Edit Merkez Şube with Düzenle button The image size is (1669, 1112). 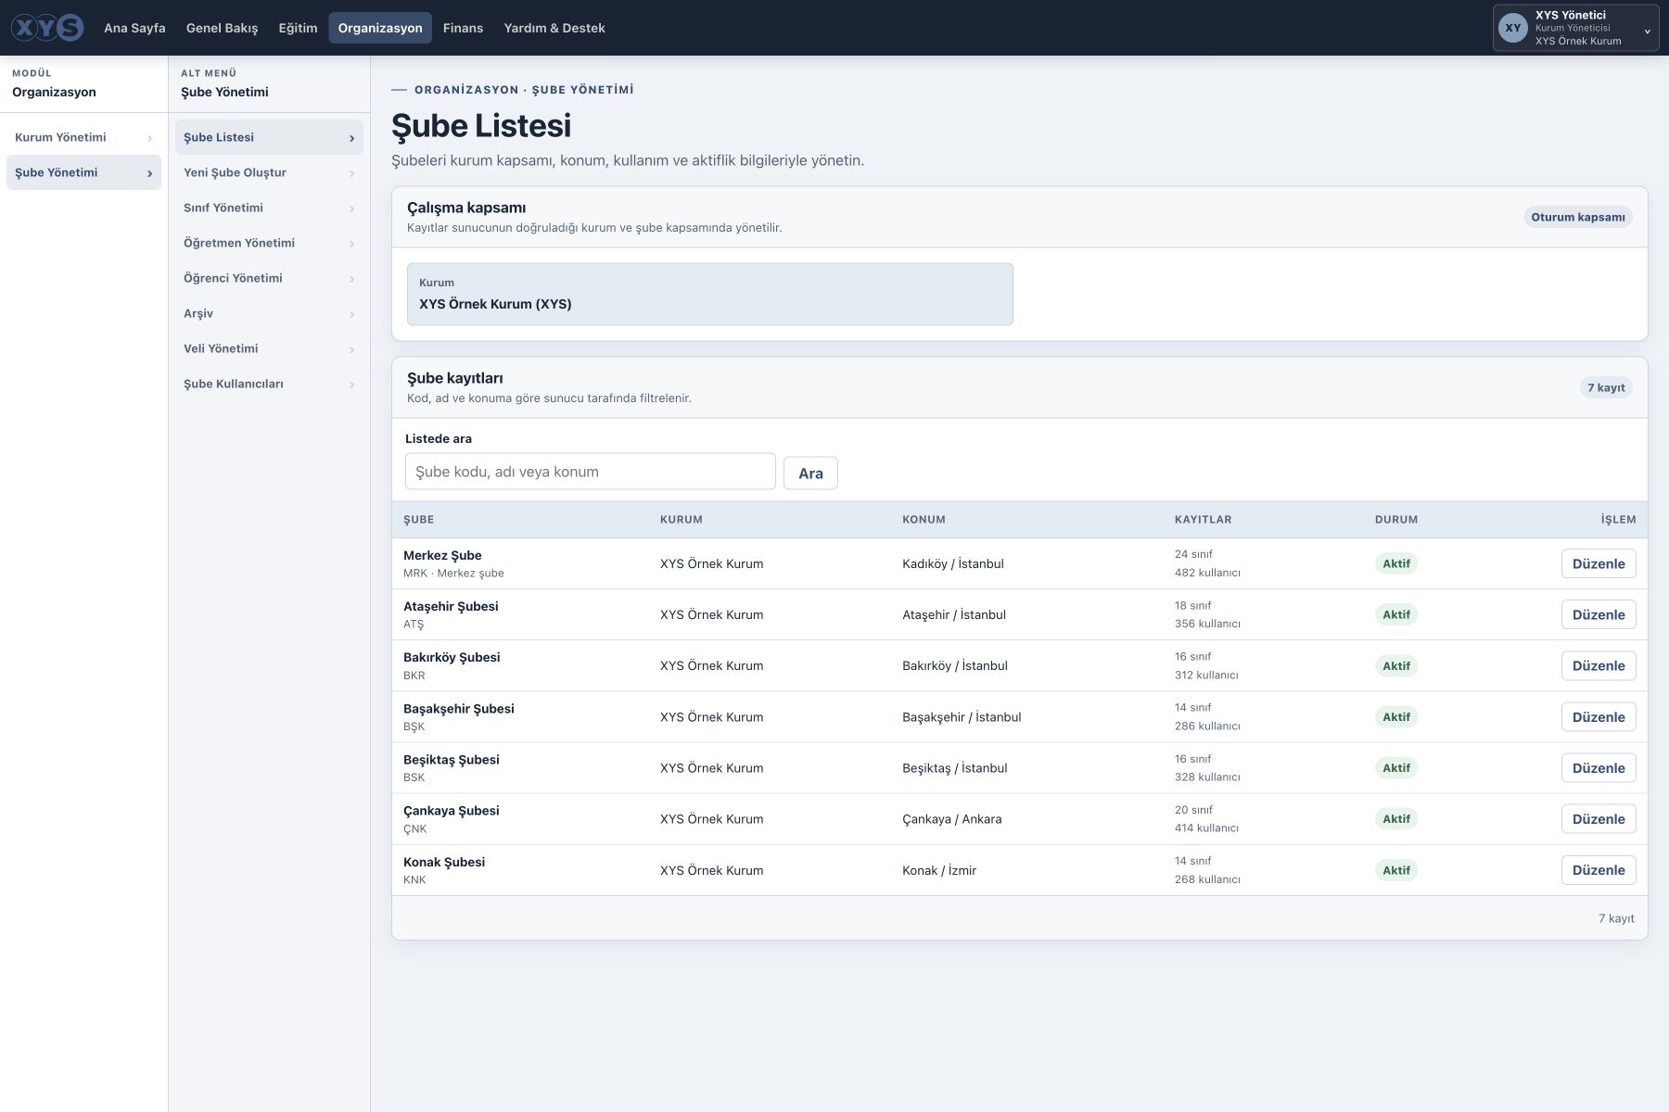click(1599, 563)
